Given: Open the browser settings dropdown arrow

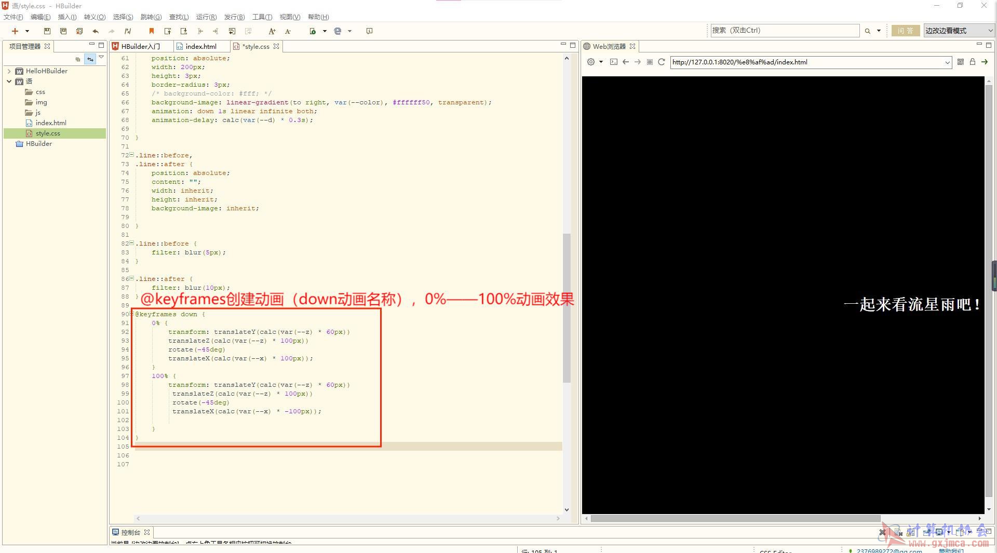Looking at the screenshot, I should (x=601, y=62).
